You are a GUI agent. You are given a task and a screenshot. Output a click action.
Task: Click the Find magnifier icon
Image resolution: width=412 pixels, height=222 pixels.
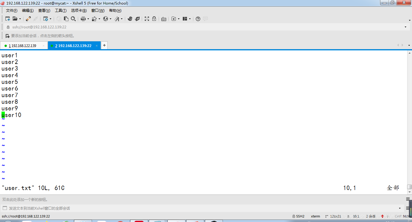[73, 19]
